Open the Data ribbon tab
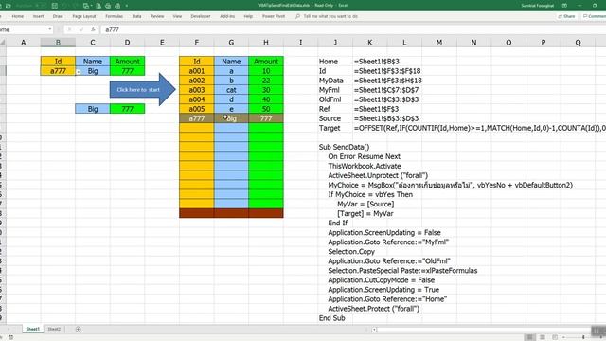The width and height of the screenshot is (606, 341). [136, 16]
